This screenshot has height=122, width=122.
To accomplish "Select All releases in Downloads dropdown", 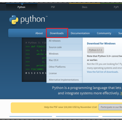I will pyautogui.click(x=65, y=41).
